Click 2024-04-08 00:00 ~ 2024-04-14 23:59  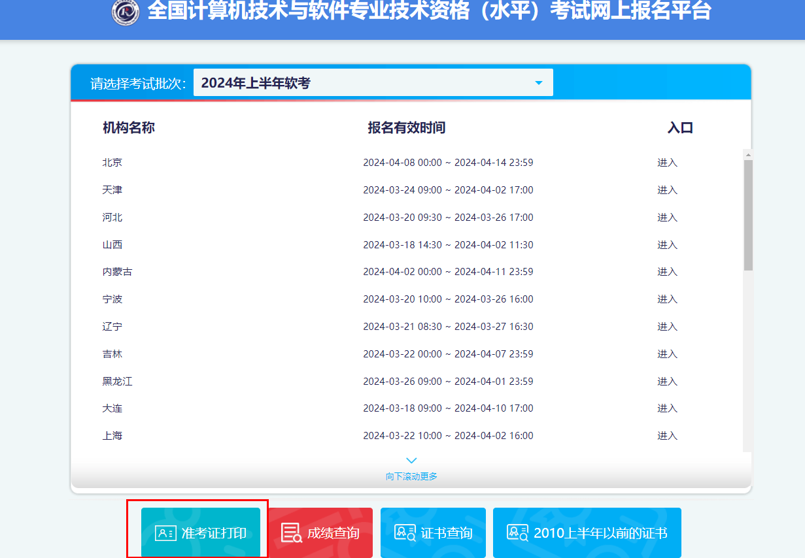point(448,163)
